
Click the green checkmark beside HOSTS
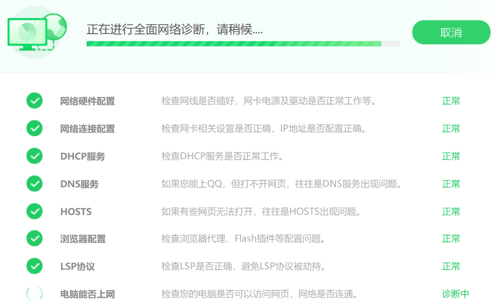tap(35, 211)
